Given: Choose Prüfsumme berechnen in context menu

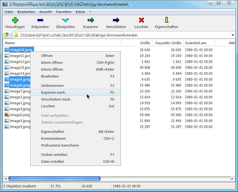Looking at the screenshot, I should point(75,145).
